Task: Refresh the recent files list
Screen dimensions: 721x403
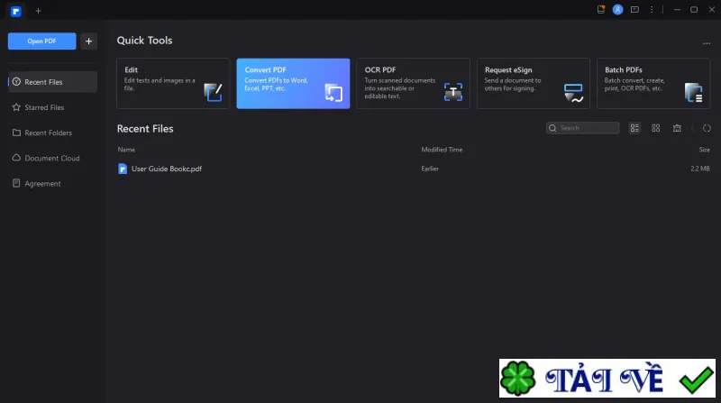Action: [x=707, y=128]
